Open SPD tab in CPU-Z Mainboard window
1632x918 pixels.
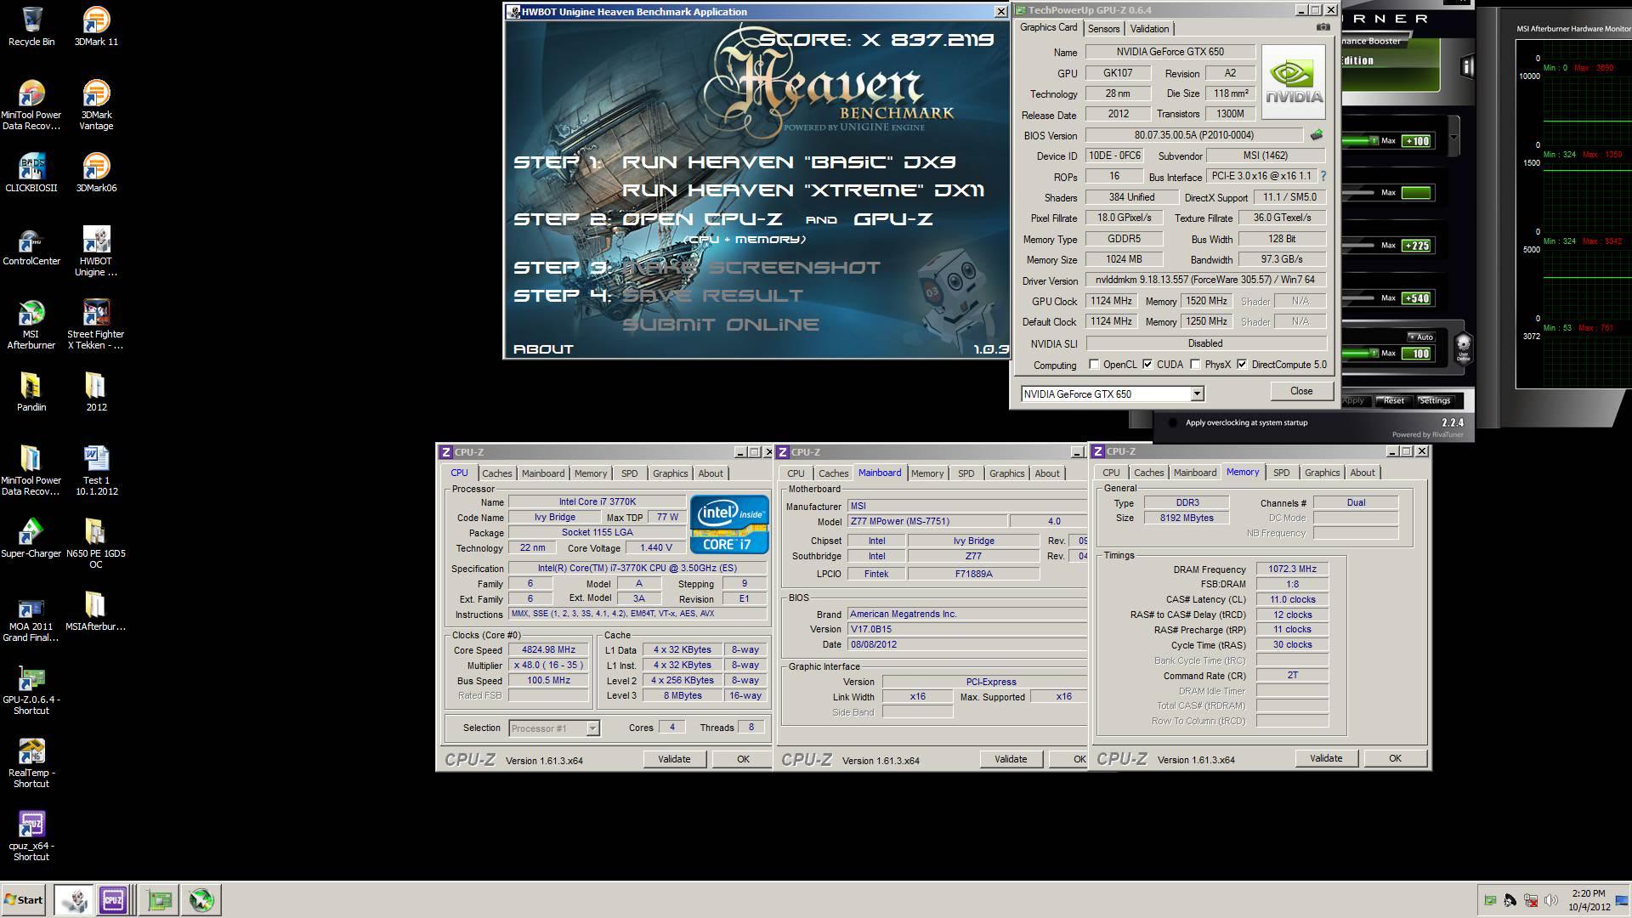966,473
